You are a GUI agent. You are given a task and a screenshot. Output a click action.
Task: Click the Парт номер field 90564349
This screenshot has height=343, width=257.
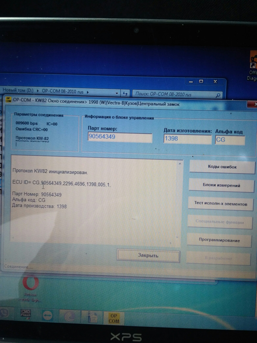pos(120,137)
